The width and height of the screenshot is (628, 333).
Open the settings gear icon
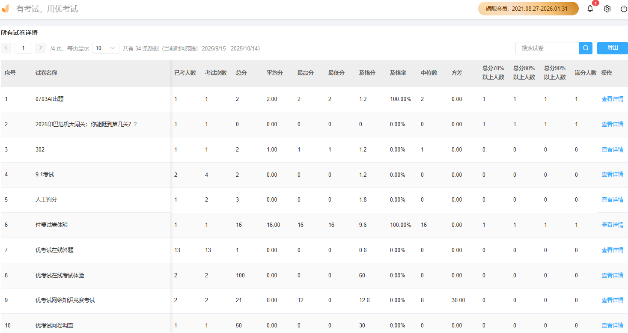607,9
